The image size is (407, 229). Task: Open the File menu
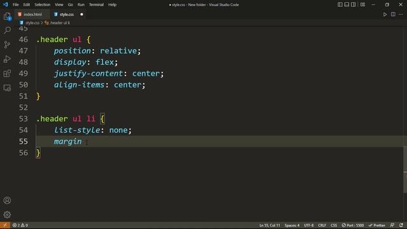pos(15,4)
